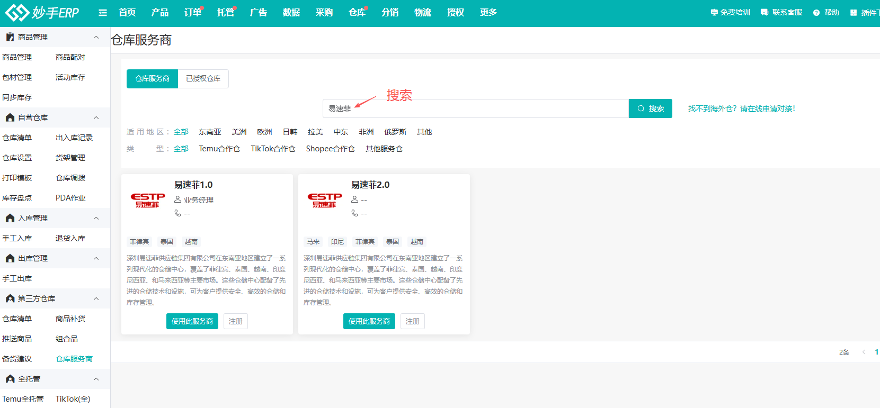Open 联系客服 customer service chat
The image size is (880, 408).
[765, 13]
